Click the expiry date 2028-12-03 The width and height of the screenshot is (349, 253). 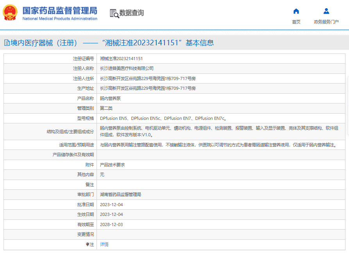111,224
